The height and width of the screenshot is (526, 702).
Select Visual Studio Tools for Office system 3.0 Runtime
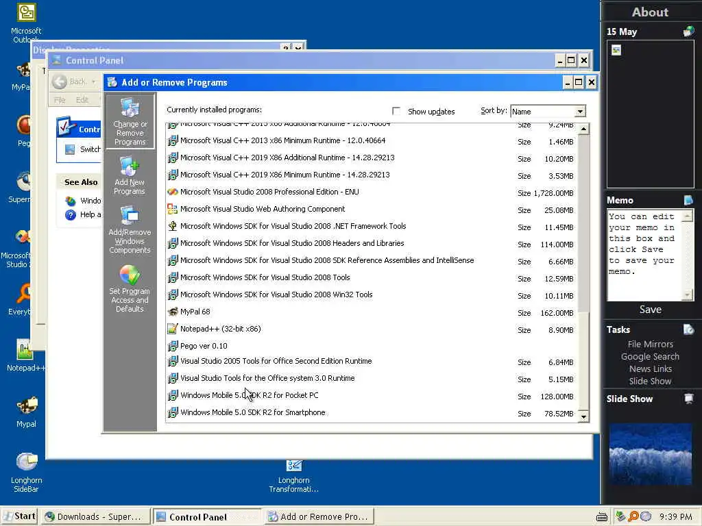[x=371, y=379]
